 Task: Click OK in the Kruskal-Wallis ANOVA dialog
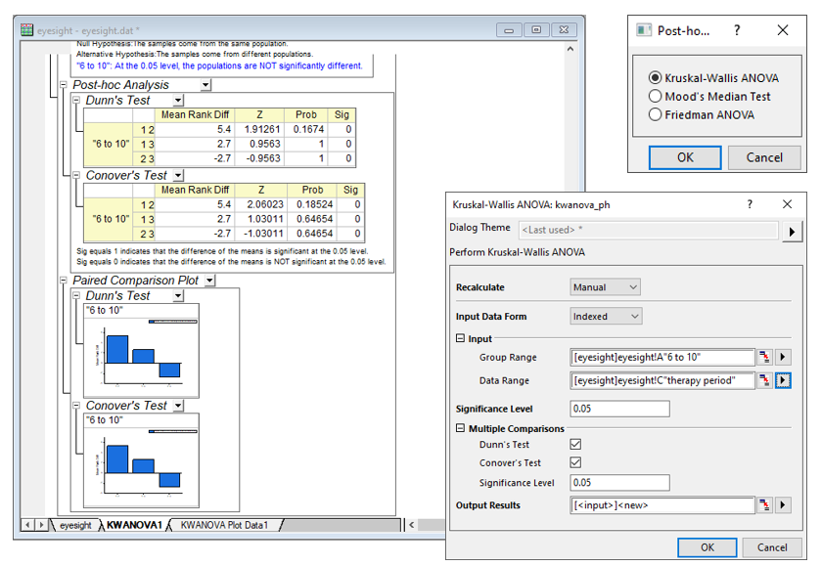click(x=707, y=547)
